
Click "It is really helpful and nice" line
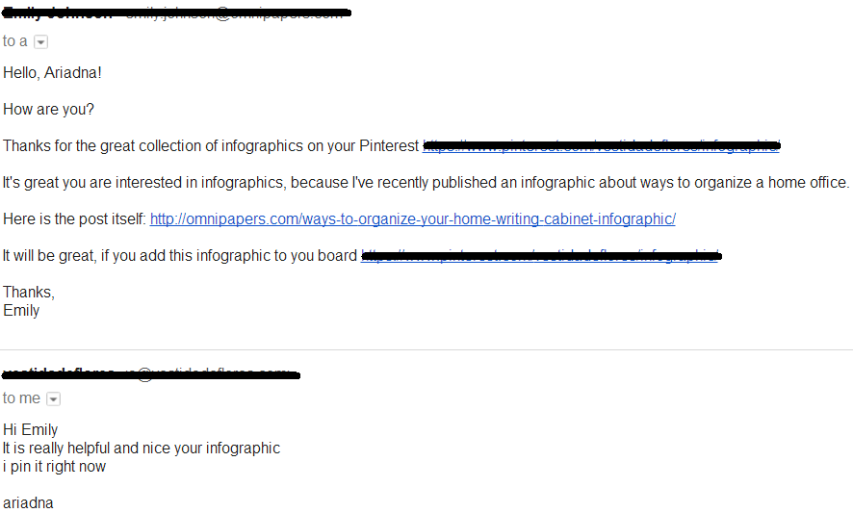pos(142,449)
